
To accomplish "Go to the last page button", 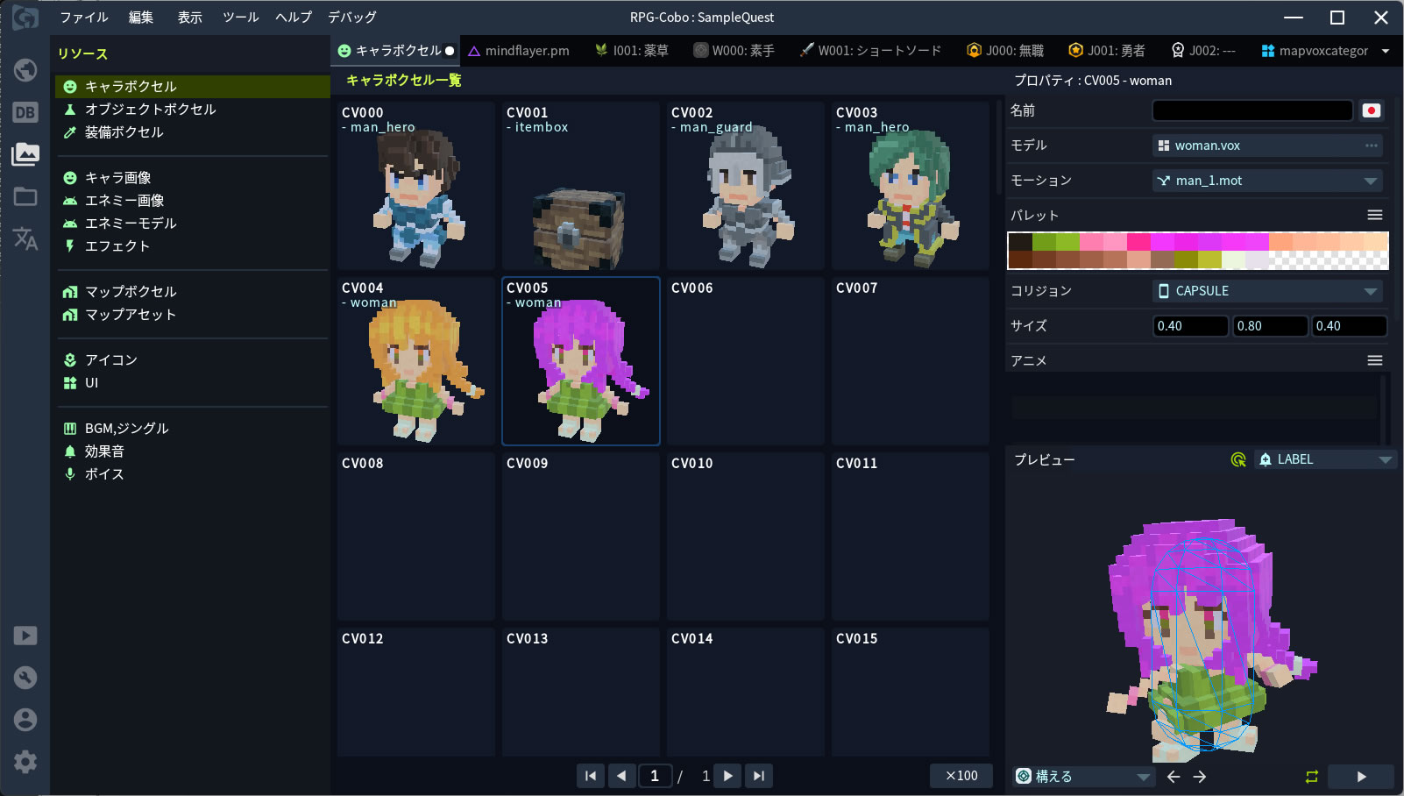I will click(x=759, y=776).
